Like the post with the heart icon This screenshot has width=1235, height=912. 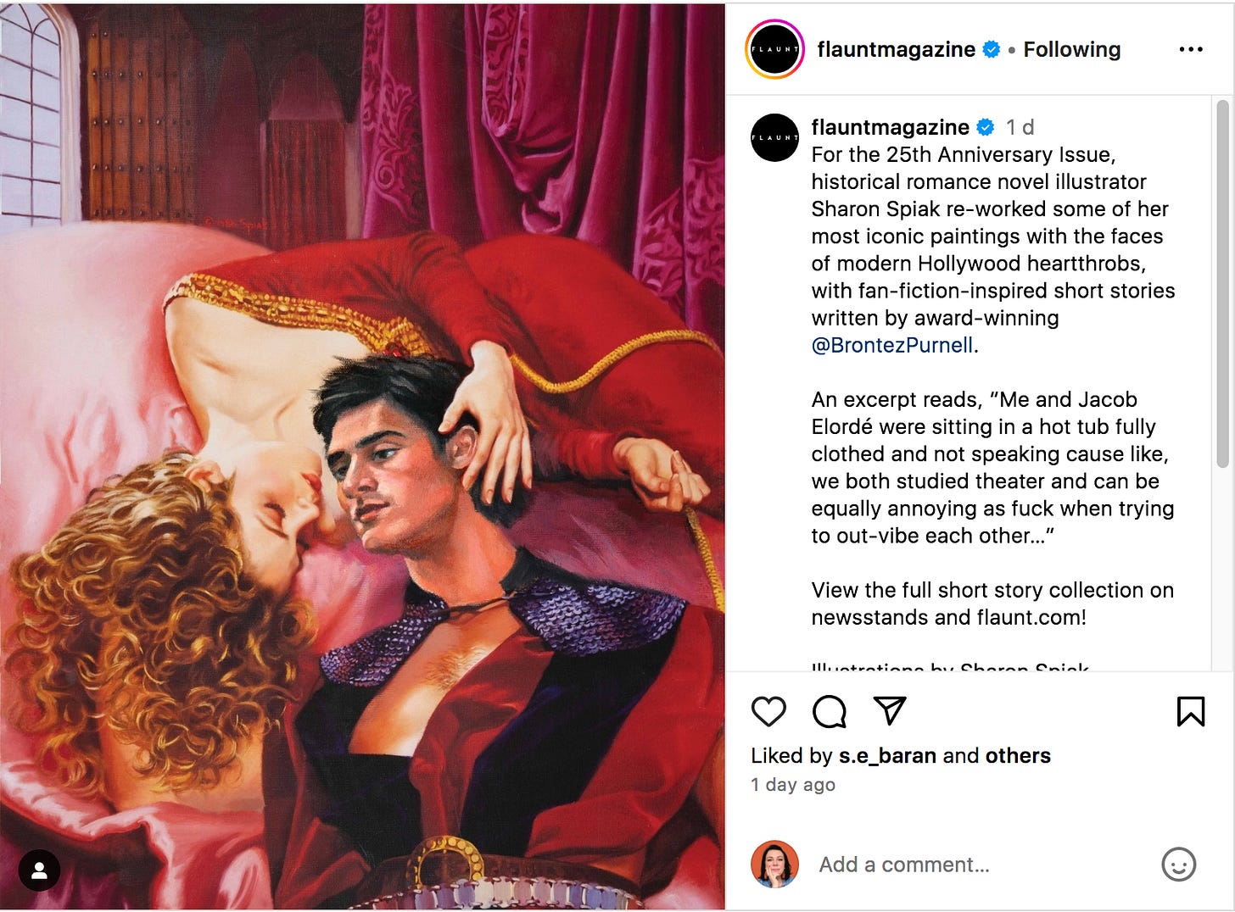coord(768,712)
